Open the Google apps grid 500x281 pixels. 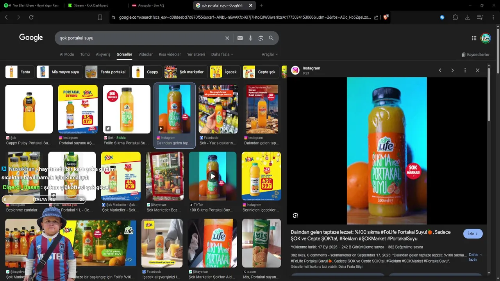[474, 38]
